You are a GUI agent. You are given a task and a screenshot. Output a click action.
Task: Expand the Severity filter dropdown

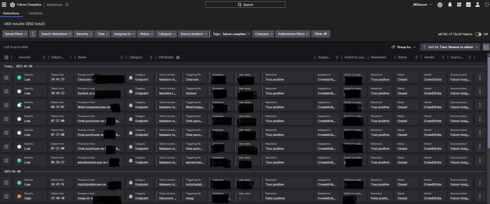click(x=84, y=34)
